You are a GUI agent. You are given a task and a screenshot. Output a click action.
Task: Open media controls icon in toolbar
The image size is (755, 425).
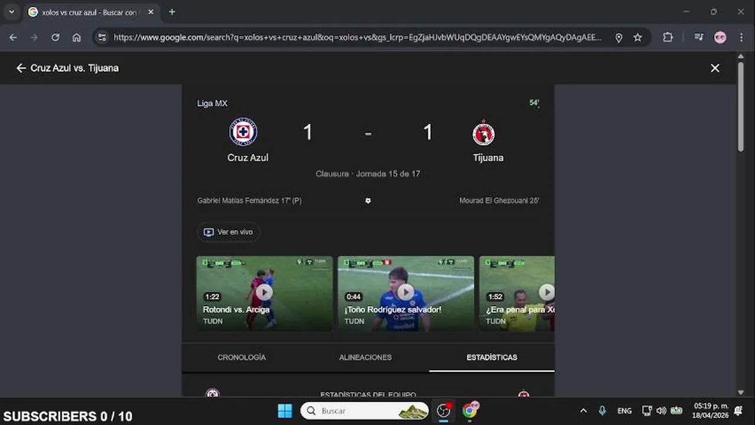point(699,37)
